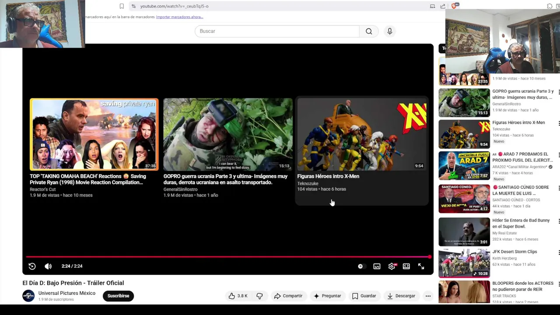The width and height of the screenshot is (560, 315).
Task: Start voice search with the microphone icon
Action: coord(389,31)
